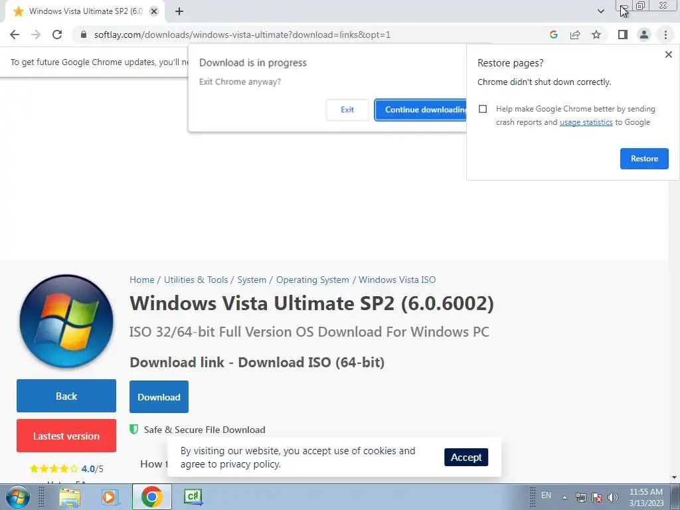Click the padlock site info icon
Image resolution: width=680 pixels, height=510 pixels.
point(84,35)
